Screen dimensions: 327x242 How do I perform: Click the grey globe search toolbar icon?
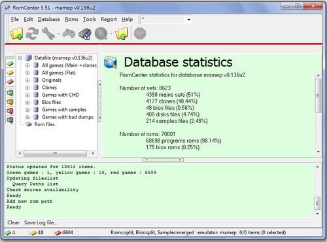101,34
